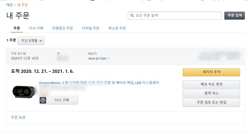Open the 진행중인 주문 tab
This screenshot has width=248, height=135.
[63, 28]
